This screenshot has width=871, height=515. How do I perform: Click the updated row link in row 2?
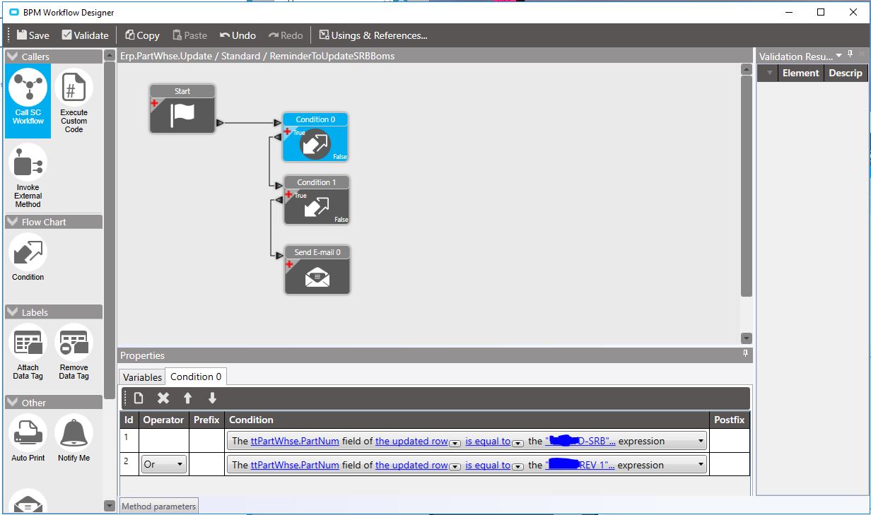pos(411,465)
